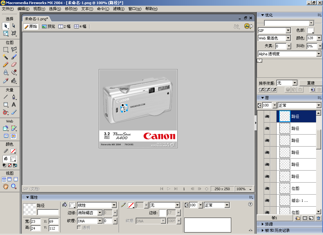
Task: Select the Hand tool
Action: [6, 186]
